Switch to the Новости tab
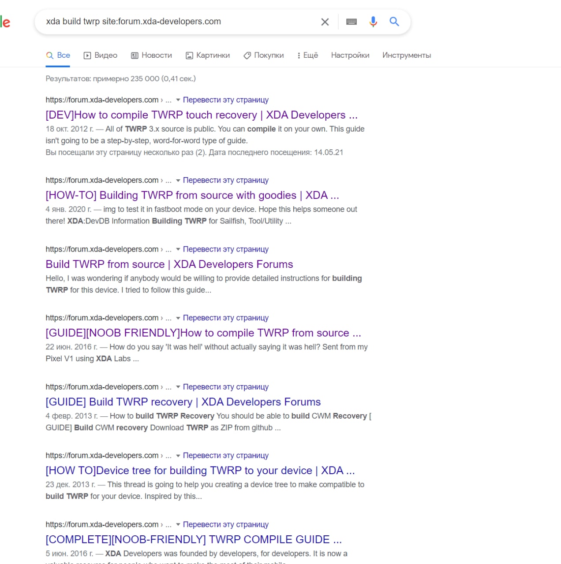561x564 pixels. pos(151,55)
